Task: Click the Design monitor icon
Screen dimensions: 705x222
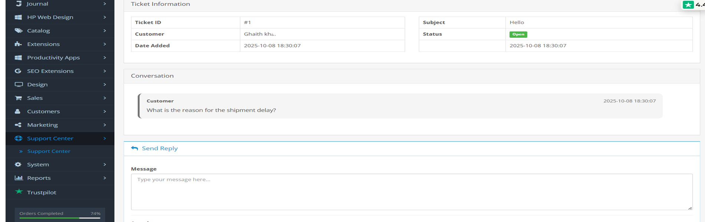Action: click(x=19, y=84)
